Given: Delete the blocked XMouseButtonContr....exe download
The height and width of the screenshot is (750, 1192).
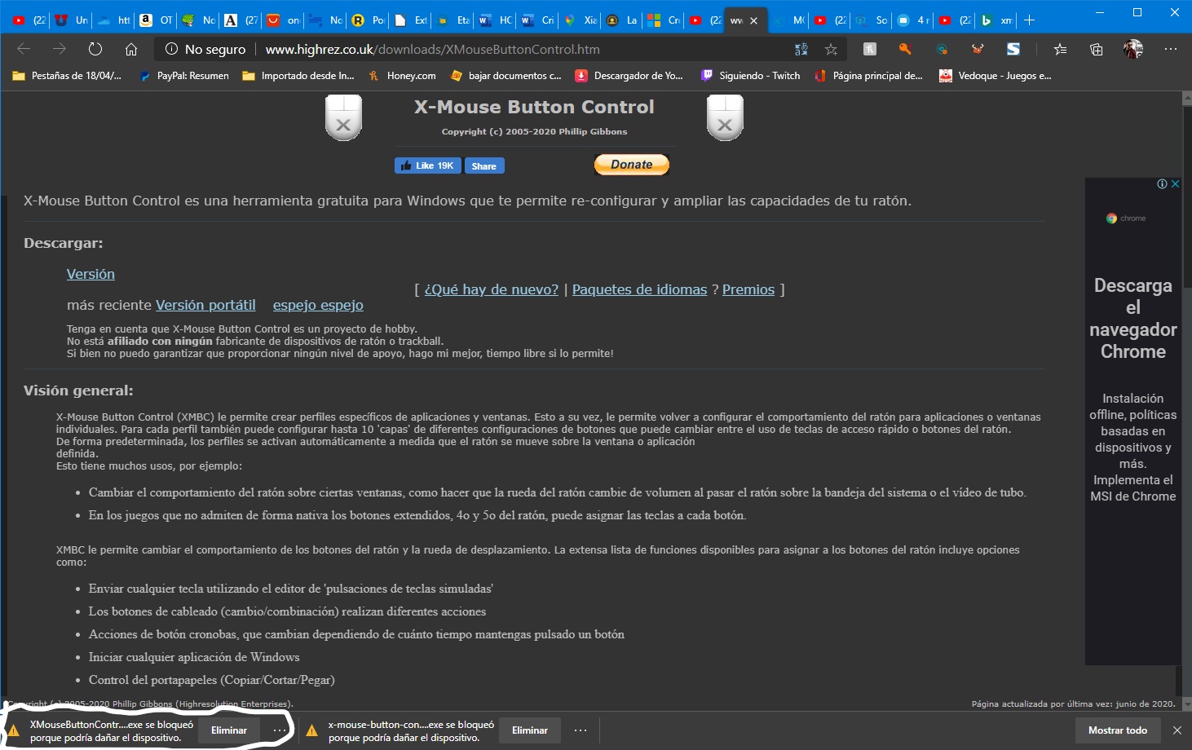Looking at the screenshot, I should pyautogui.click(x=229, y=730).
